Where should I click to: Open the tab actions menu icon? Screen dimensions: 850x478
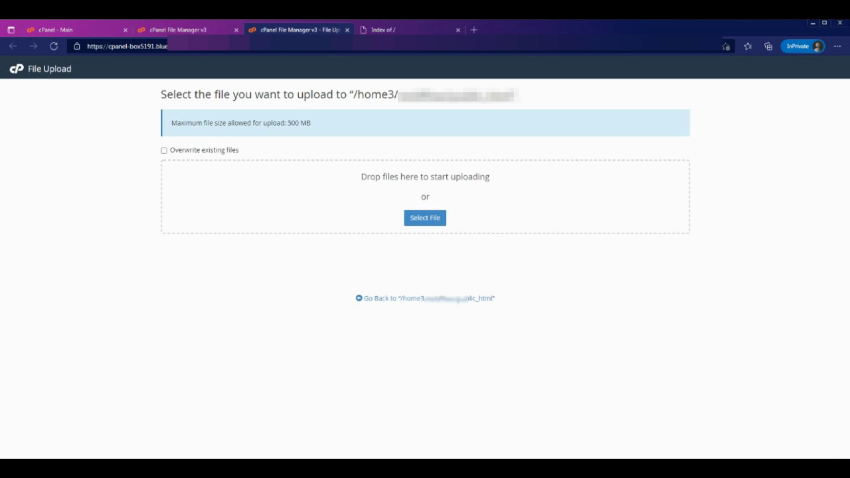[x=11, y=30]
